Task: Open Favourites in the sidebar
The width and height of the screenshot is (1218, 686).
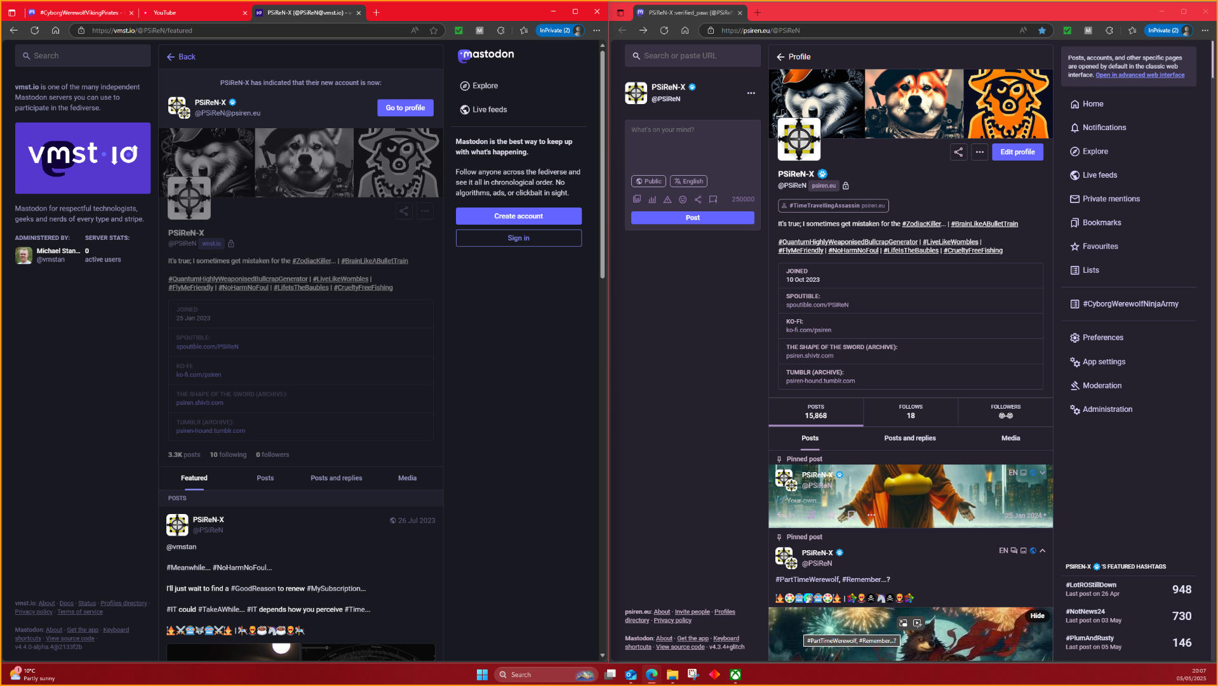Action: tap(1094, 247)
